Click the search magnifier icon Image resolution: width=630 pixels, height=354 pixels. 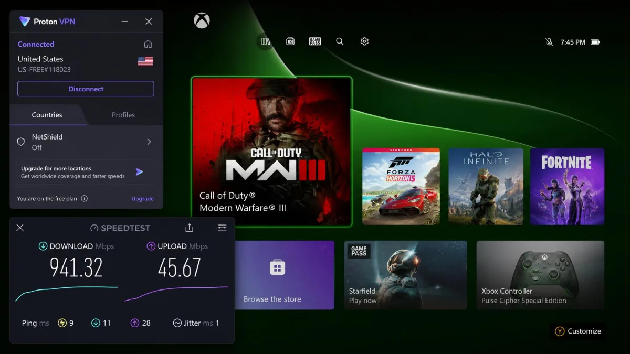coord(340,41)
